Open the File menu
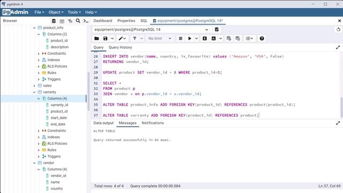The height and width of the screenshot is (193, 343). (39, 12)
